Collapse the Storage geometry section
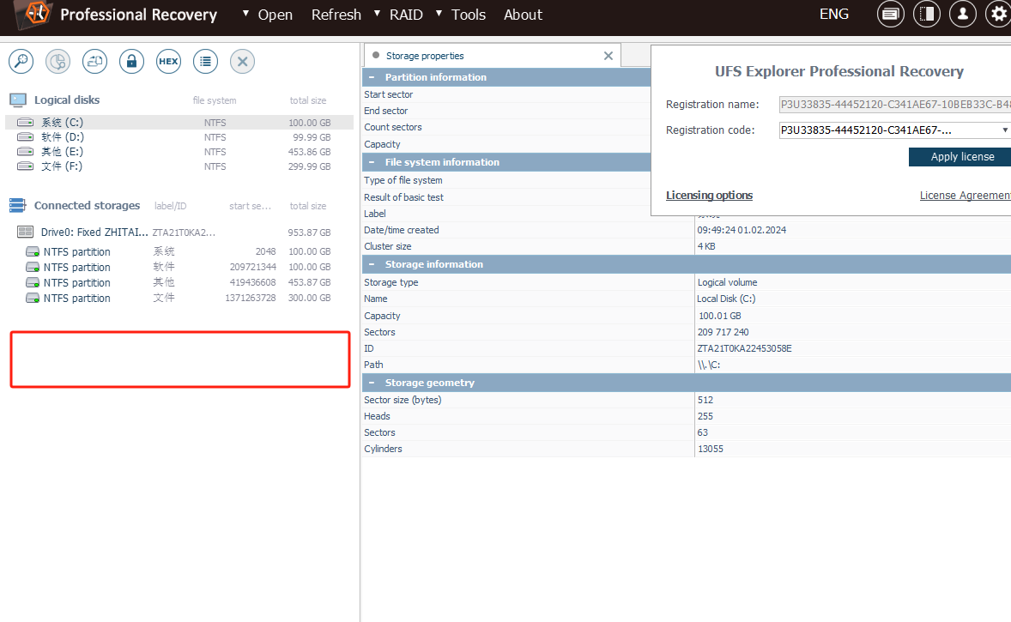The height and width of the screenshot is (622, 1011). coord(372,383)
